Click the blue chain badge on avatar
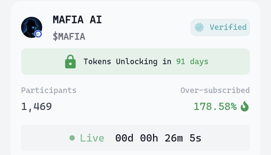Image resolution: width=271 pixels, height=155 pixels. (x=38, y=34)
